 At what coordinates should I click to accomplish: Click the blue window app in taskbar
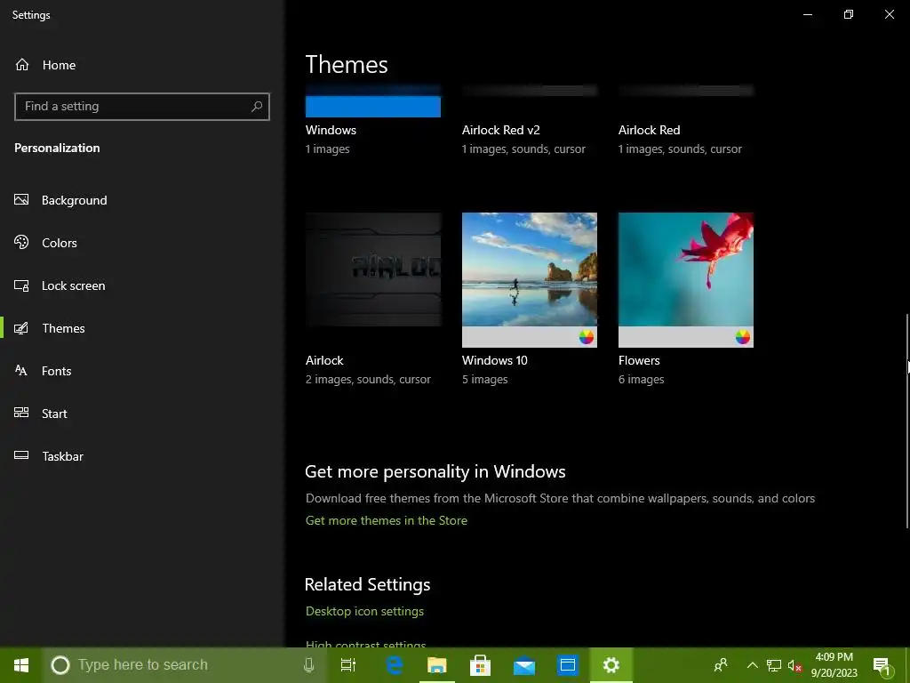point(568,665)
